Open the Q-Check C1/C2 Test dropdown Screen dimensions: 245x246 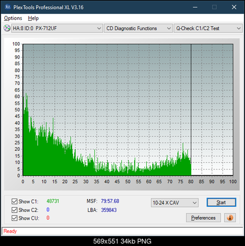point(208,29)
